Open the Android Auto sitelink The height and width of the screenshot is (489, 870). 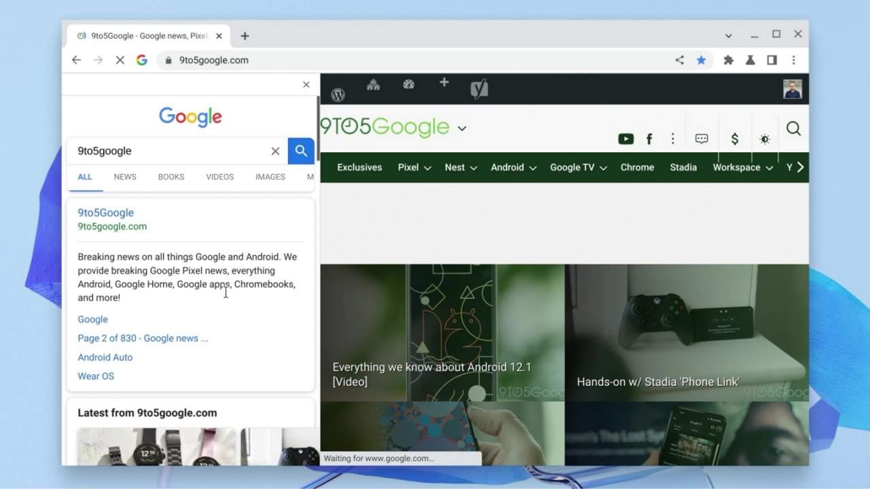(105, 357)
